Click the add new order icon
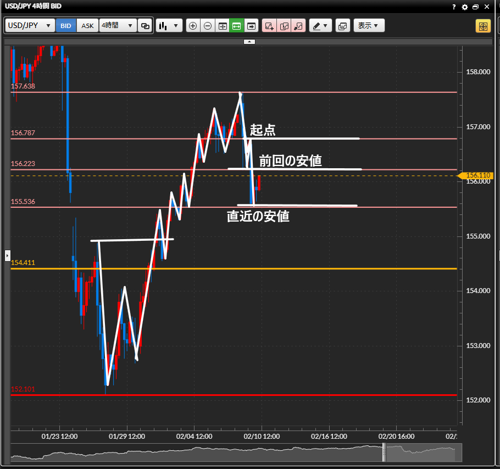 coord(269,26)
